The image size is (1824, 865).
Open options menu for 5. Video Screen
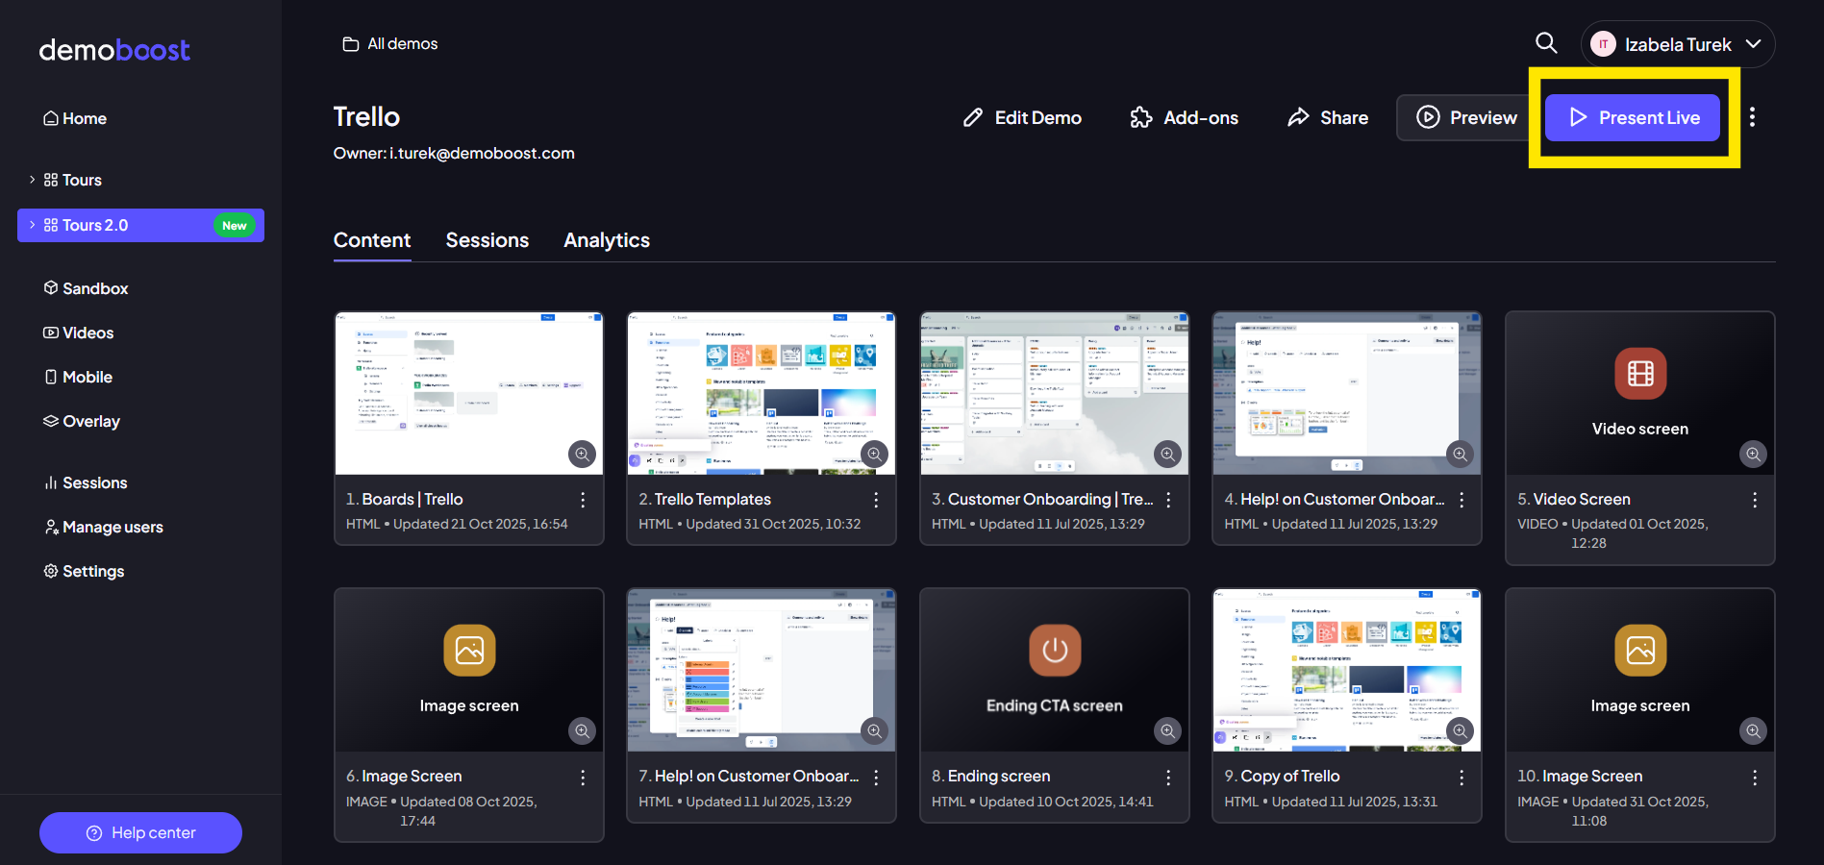click(1755, 500)
